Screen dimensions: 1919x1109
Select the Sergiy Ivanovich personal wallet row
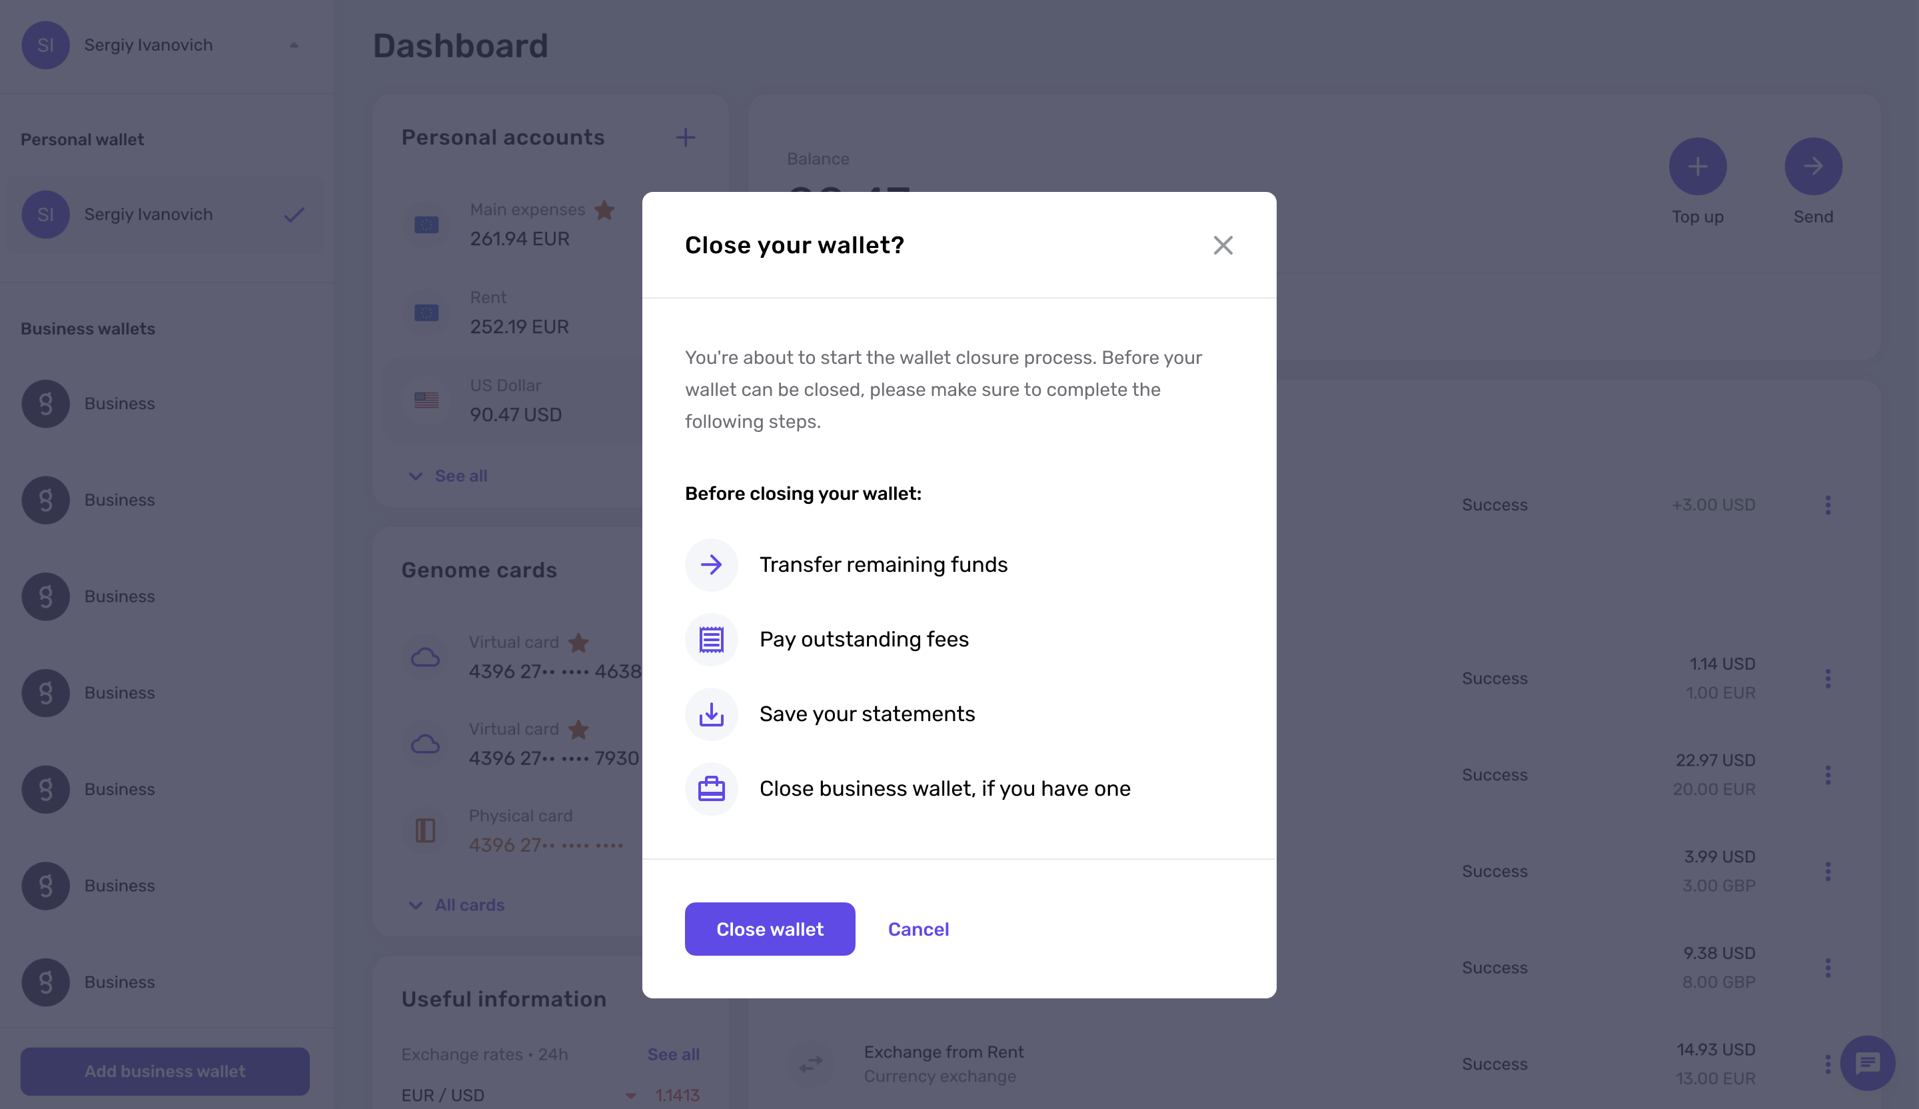point(165,215)
